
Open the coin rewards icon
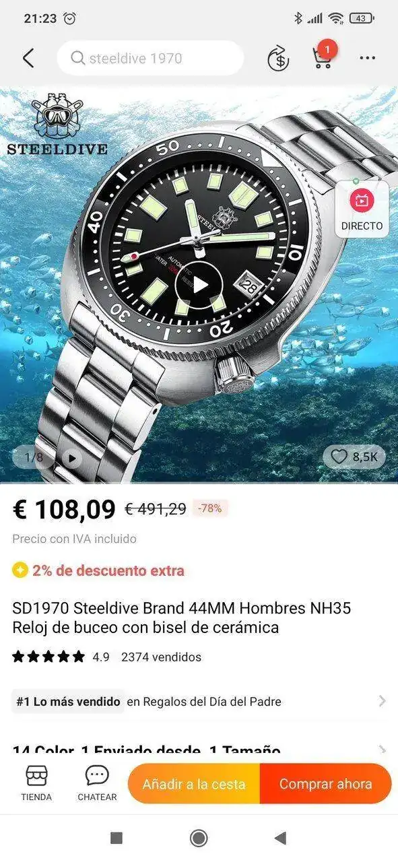[278, 59]
